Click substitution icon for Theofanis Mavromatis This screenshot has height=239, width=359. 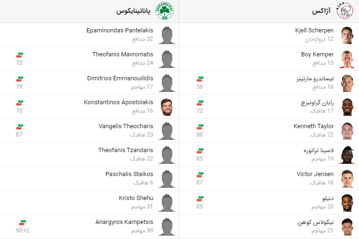[20, 55]
